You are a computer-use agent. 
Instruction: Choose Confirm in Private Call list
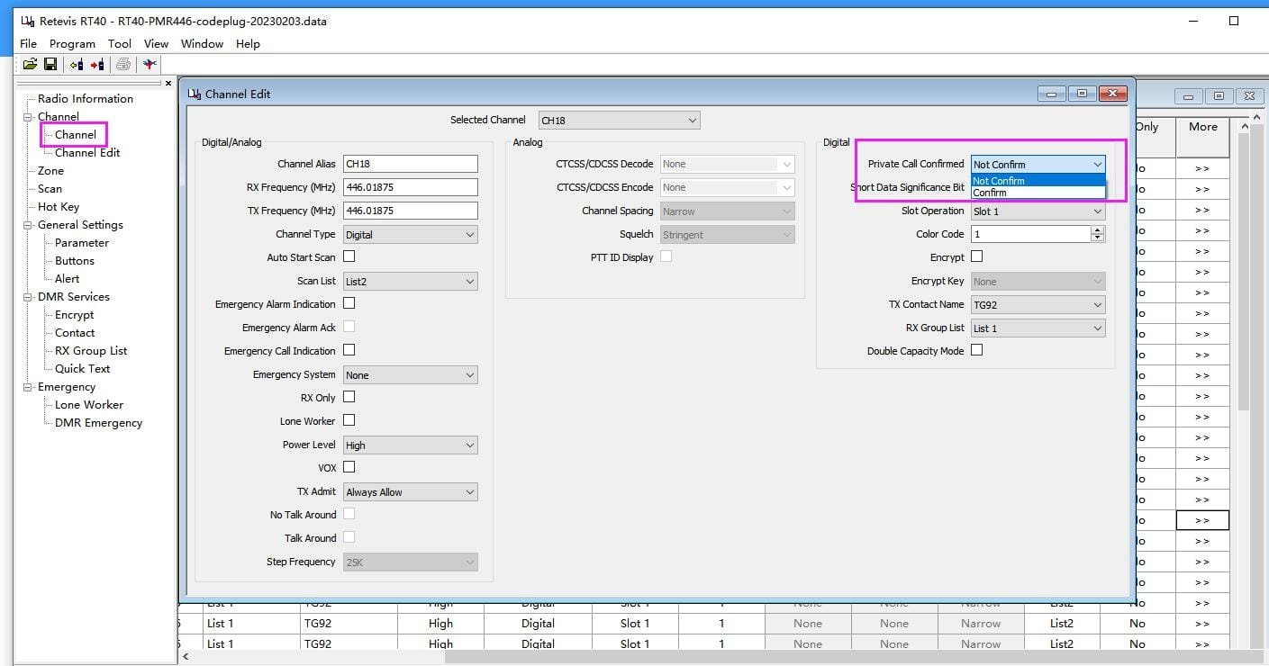[990, 193]
